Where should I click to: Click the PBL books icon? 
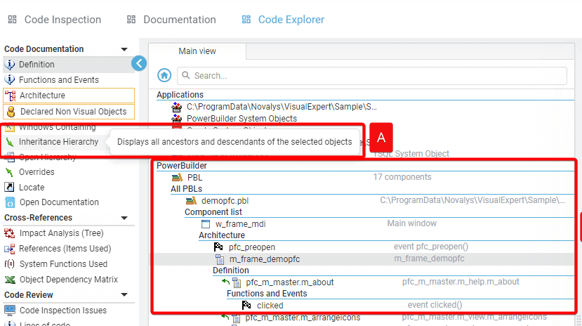(x=177, y=178)
